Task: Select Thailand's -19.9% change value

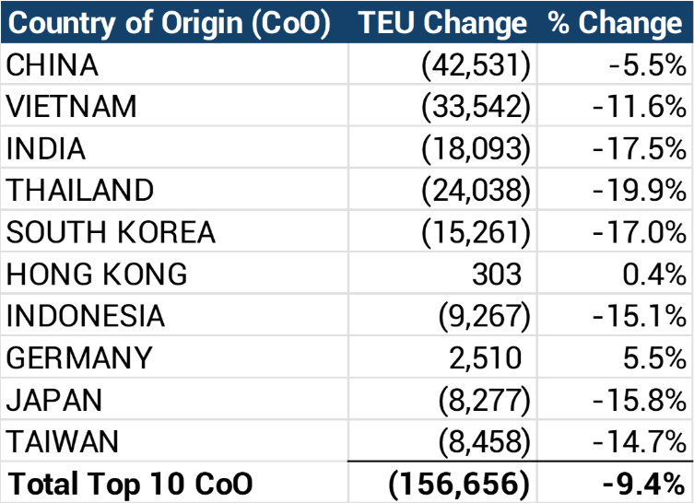Action: (x=641, y=191)
